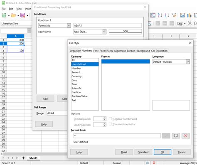The height and width of the screenshot is (165, 197).
Task: Open the Language Default - Russian dropdown
Action: [188, 62]
